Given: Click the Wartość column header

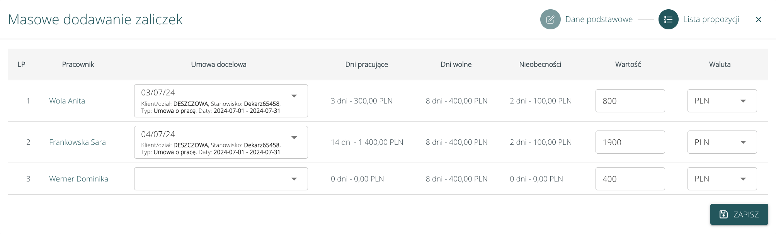Looking at the screenshot, I should (628, 64).
